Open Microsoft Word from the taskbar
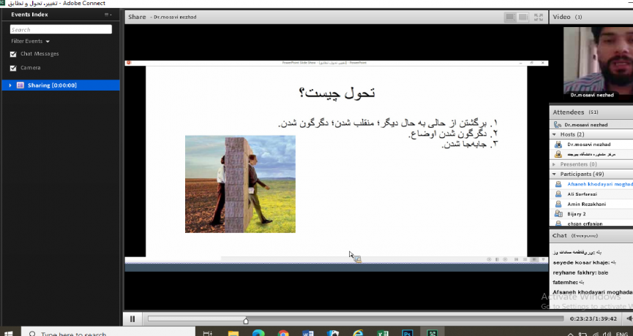Viewport: 633px width, 336px height. 308,333
